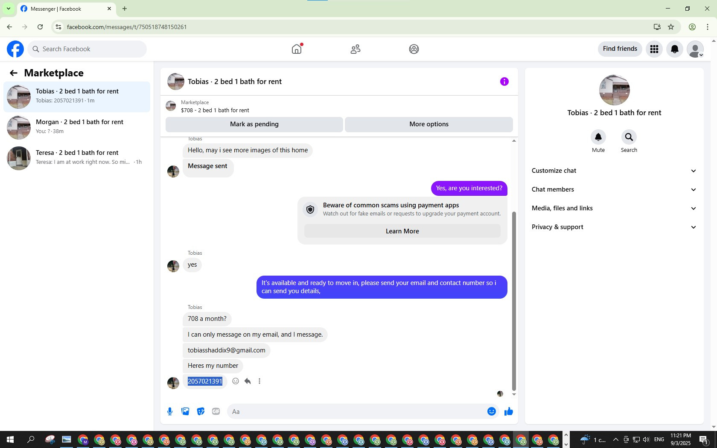Viewport: 717px width, 448px height.
Task: Go back in browser history
Action: pyautogui.click(x=9, y=27)
